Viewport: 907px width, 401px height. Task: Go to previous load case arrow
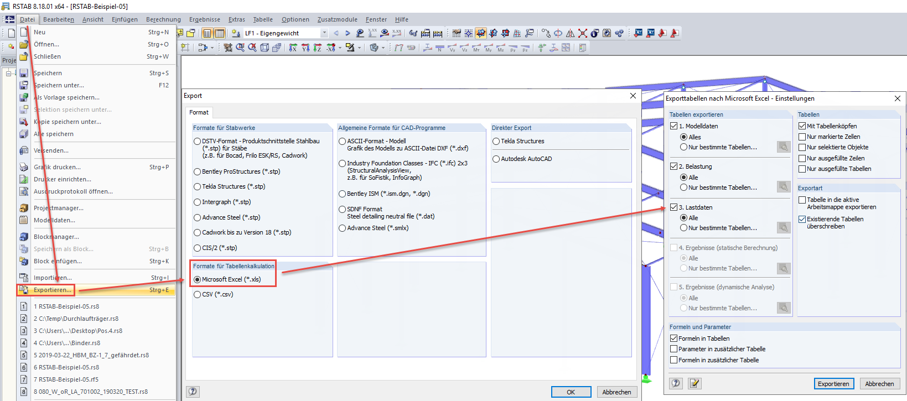pos(336,33)
